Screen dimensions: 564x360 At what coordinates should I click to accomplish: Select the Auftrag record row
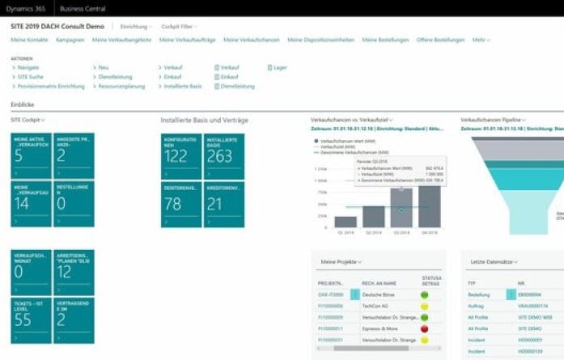[515, 306]
